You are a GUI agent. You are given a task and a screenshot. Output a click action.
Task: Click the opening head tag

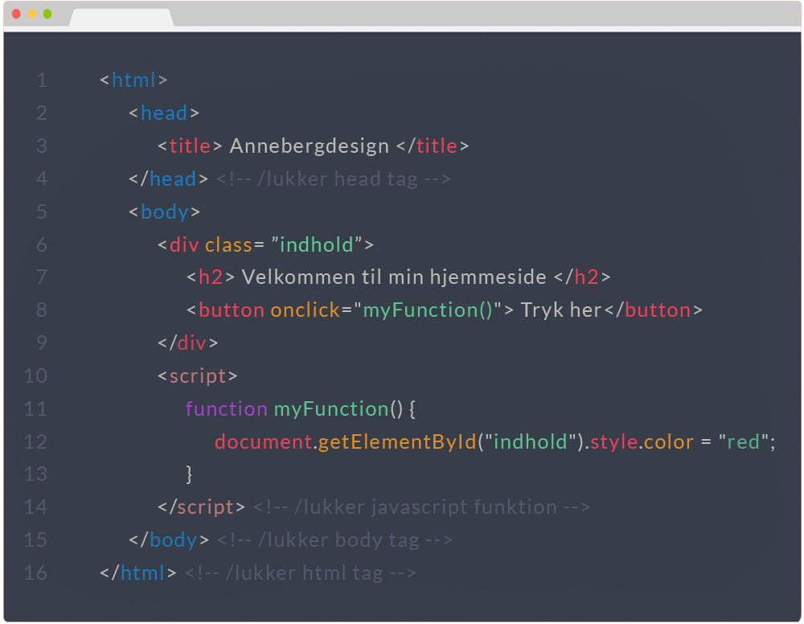pyautogui.click(x=163, y=113)
